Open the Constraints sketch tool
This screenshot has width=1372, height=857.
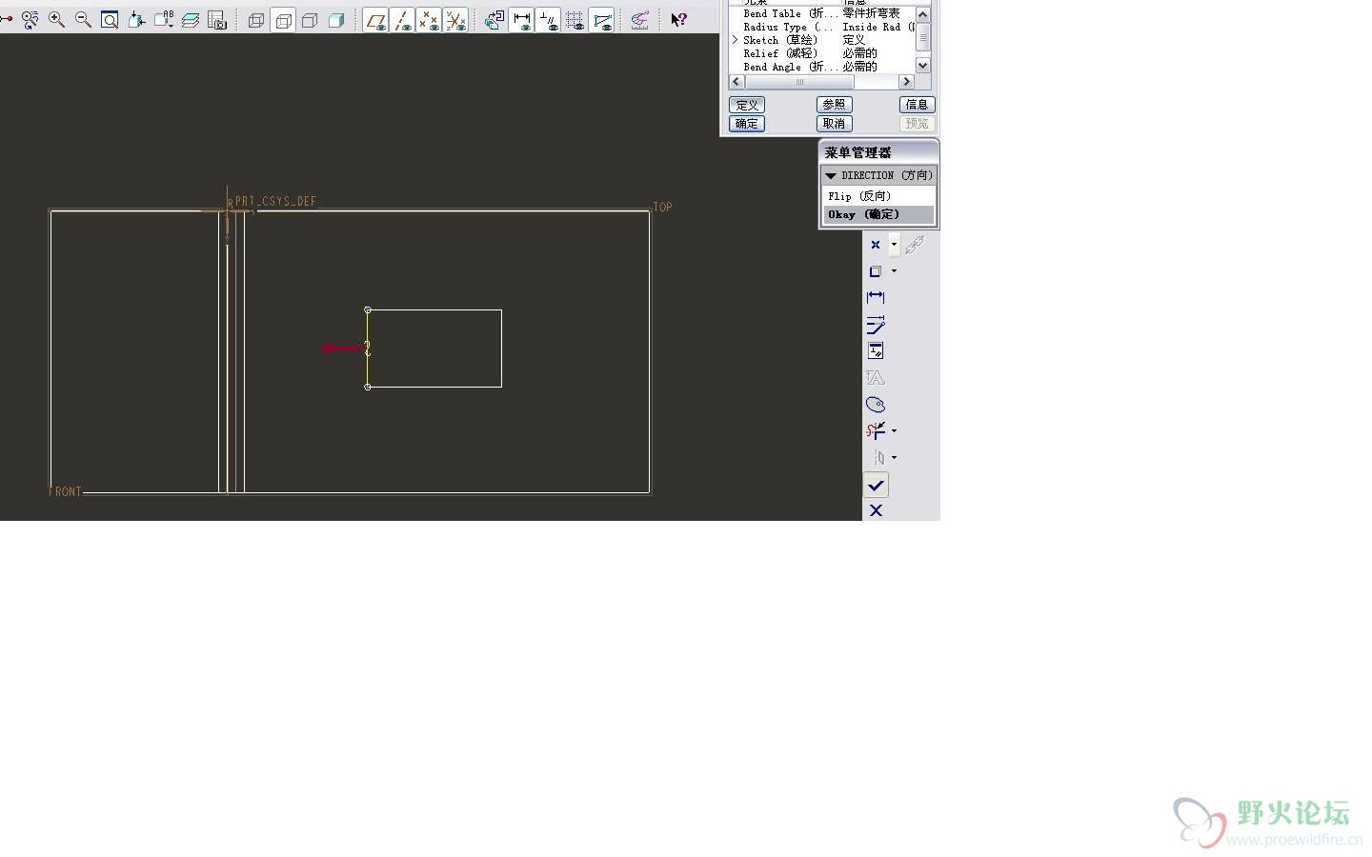[876, 351]
